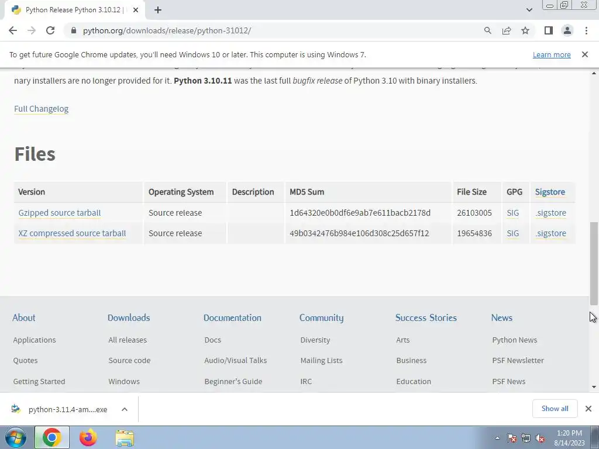Open the Community footer section

click(321, 317)
